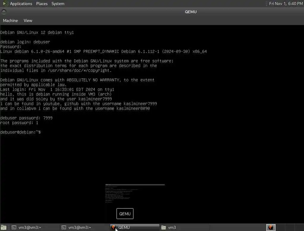Switch to the second vm3@vm3:~ terminal in the taskbar
The image size is (304, 231).
pyautogui.click(x=84, y=227)
